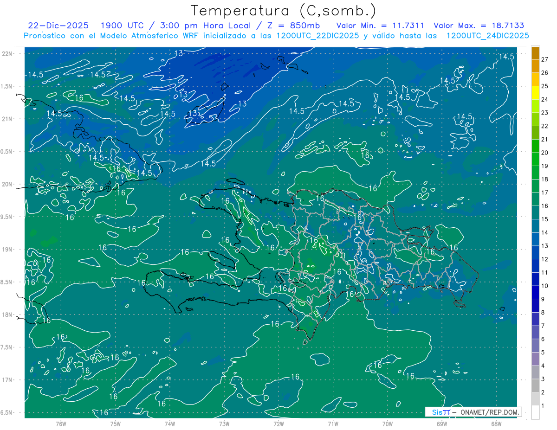Screen dimensions: 557x430
Task: Click the '27' value on the color scale
Action: pyautogui.click(x=545, y=59)
